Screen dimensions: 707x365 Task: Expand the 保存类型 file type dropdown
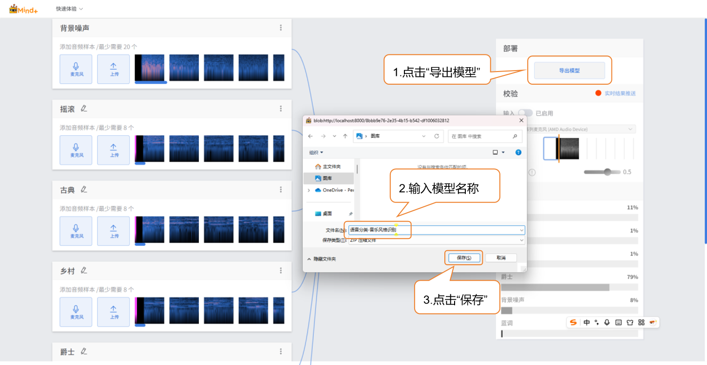521,240
